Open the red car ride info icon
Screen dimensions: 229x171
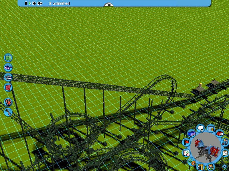tap(220, 133)
